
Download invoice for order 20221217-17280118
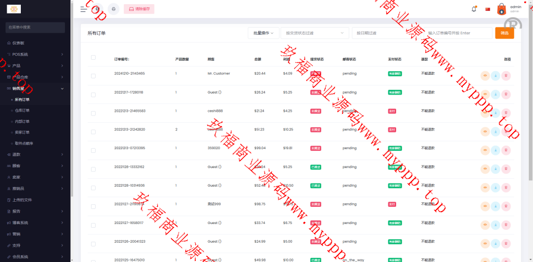[x=496, y=95]
